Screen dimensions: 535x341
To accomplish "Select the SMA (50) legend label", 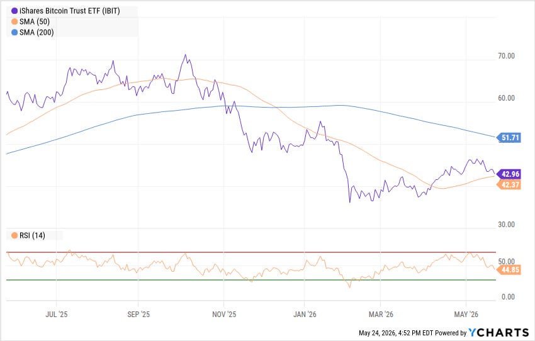I will click(x=35, y=22).
